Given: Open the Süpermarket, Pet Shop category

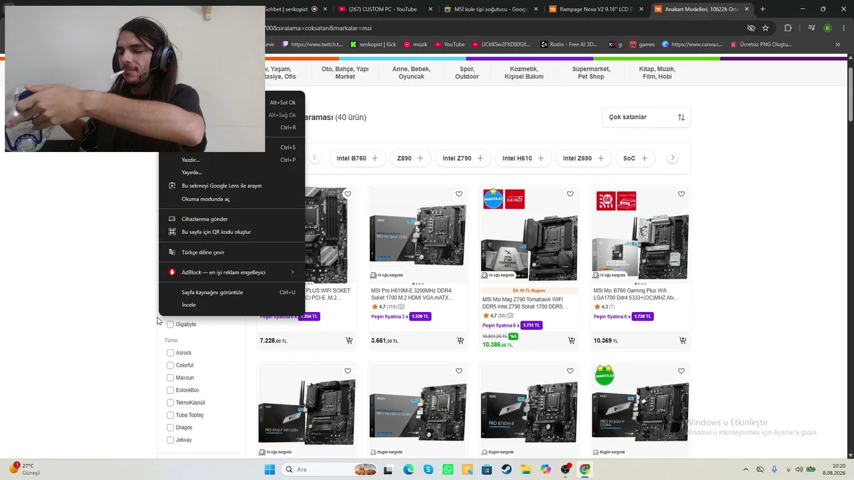Looking at the screenshot, I should pyautogui.click(x=591, y=73).
